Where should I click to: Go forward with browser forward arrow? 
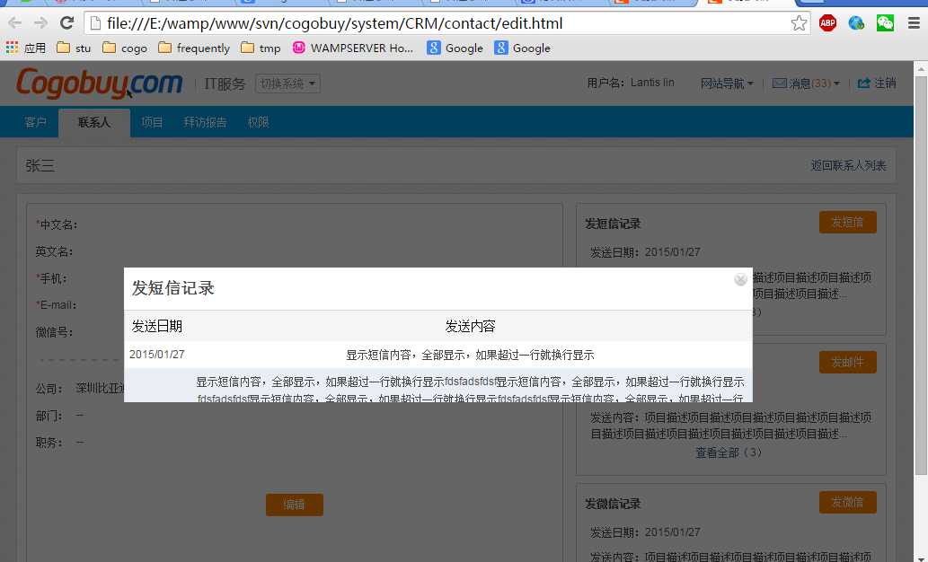click(x=40, y=23)
